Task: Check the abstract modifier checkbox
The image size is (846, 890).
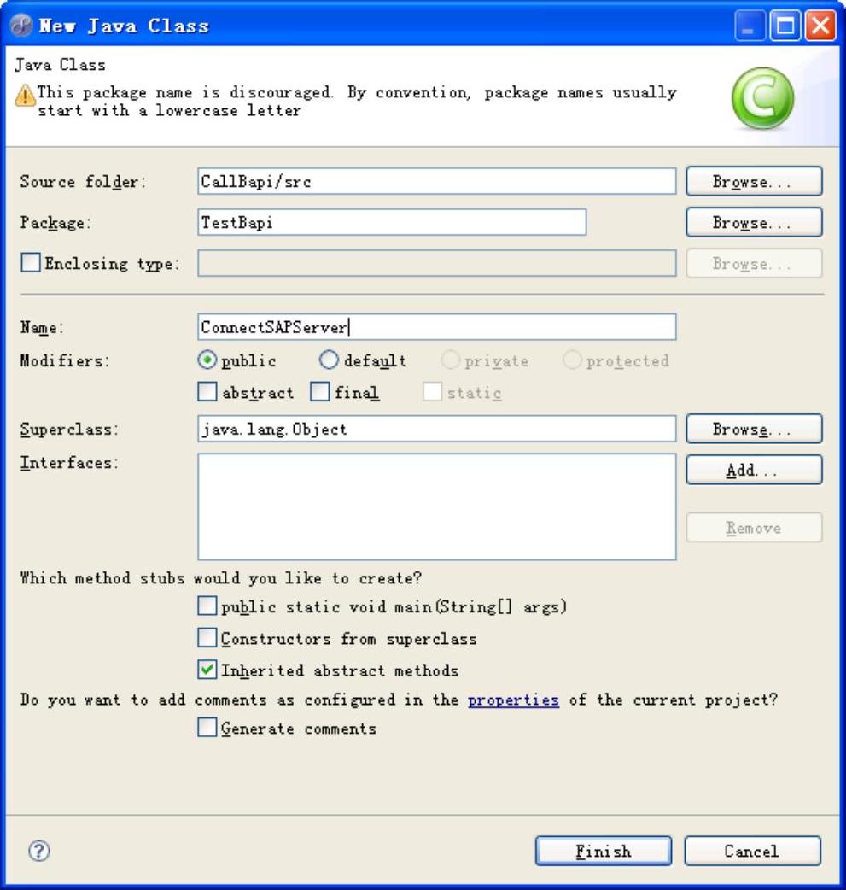Action: (207, 392)
